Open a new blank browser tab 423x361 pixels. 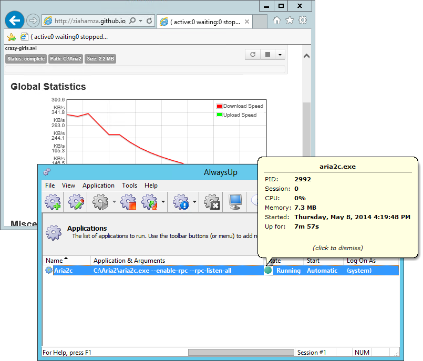click(x=260, y=22)
